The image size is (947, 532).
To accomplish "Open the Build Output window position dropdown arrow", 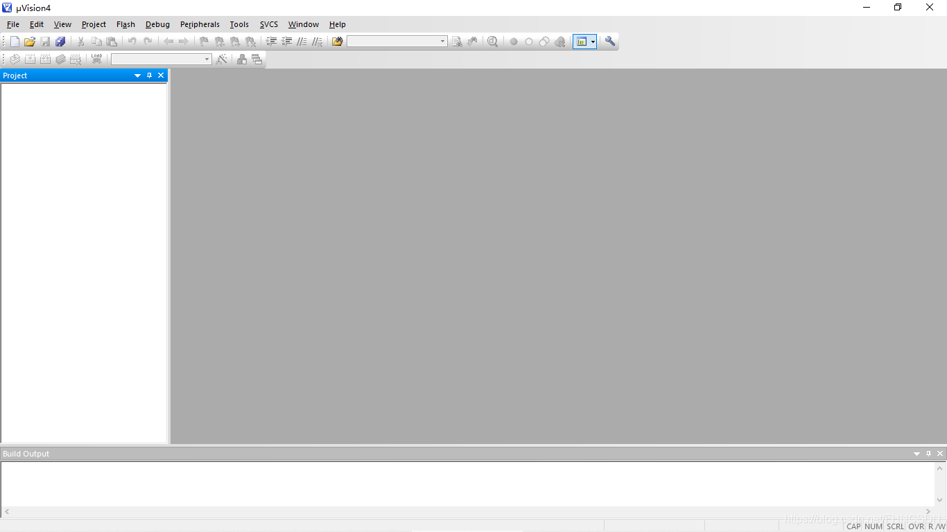I will pos(916,454).
